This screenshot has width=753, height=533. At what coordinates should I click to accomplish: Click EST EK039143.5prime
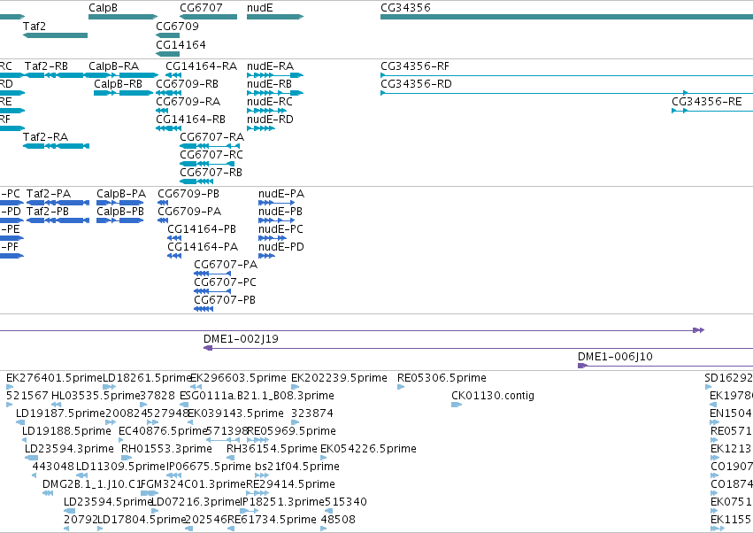pyautogui.click(x=235, y=413)
